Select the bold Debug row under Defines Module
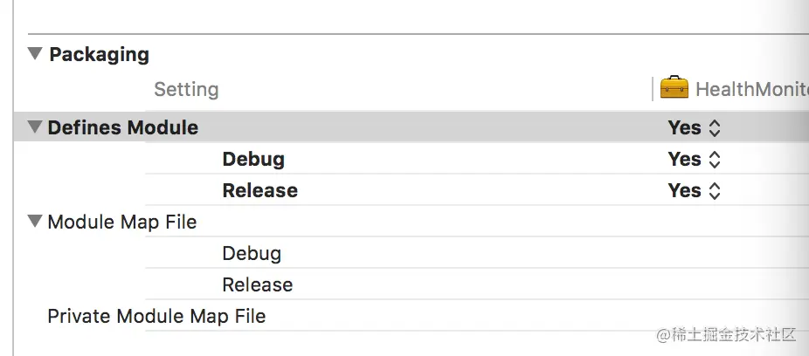This screenshot has height=356, width=809. (x=477, y=159)
